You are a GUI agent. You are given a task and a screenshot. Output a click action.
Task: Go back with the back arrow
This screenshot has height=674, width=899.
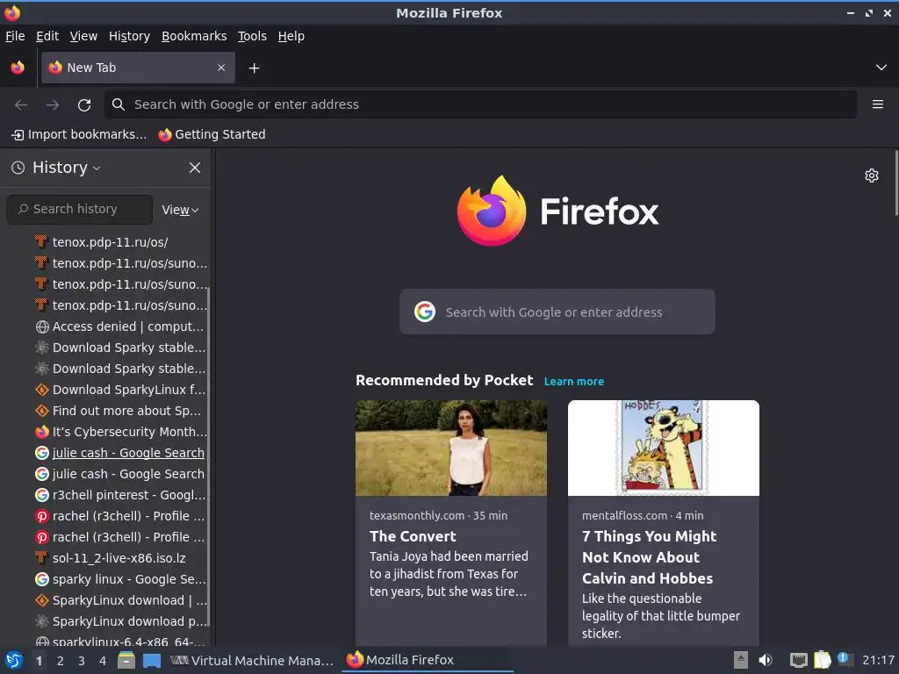pyautogui.click(x=21, y=104)
